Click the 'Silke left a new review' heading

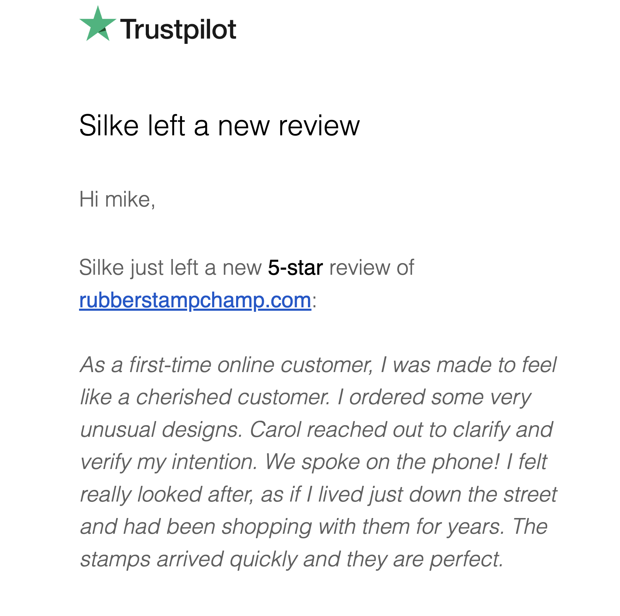pyautogui.click(x=219, y=126)
